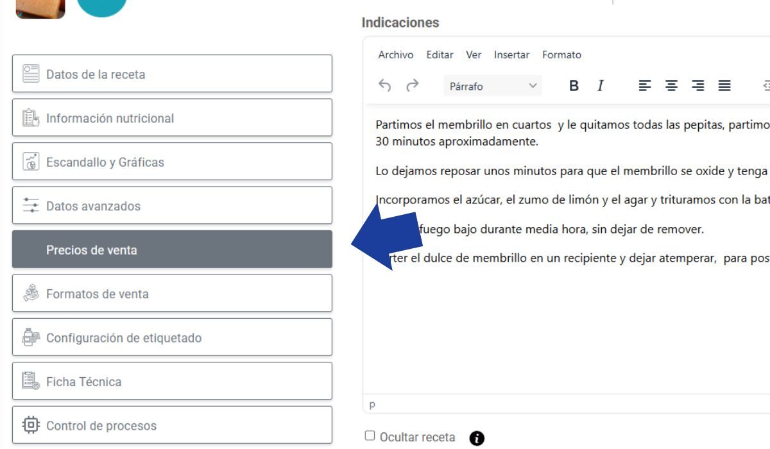Justify the paragraph text
The image size is (770, 449).
point(724,85)
